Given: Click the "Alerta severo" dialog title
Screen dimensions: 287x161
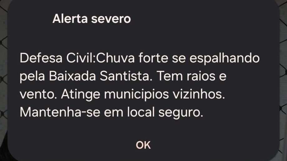Looking at the screenshot, I should [x=91, y=19].
